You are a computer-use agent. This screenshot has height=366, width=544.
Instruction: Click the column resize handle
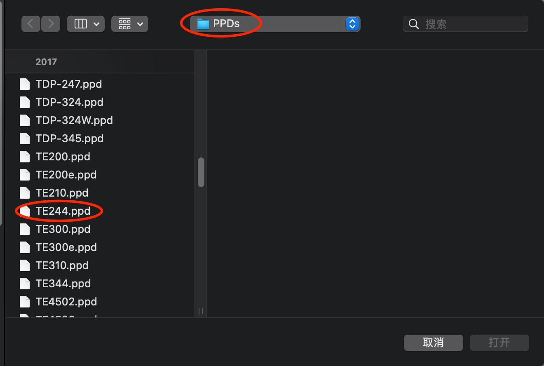(x=201, y=311)
